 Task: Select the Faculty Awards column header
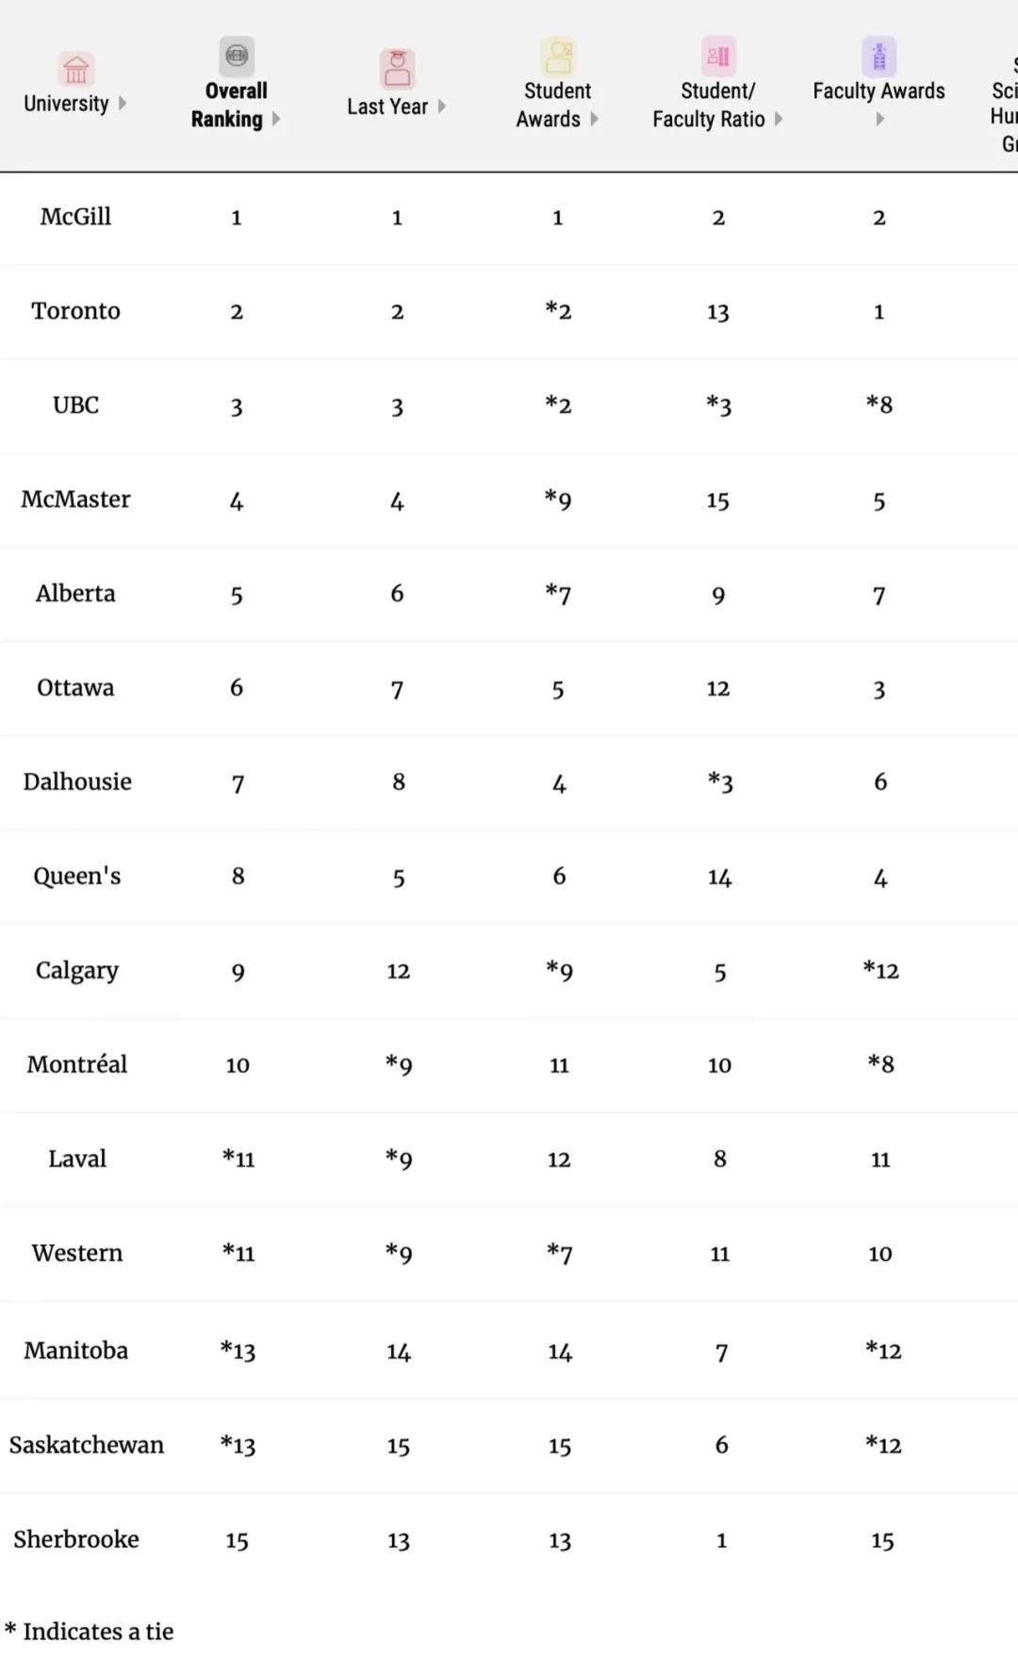click(x=878, y=91)
